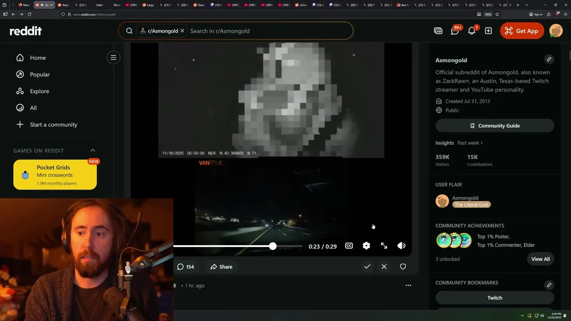Switch to the 'Indie' tab
Image resolution: width=571 pixels, height=321 pixels.
(x=99, y=5)
